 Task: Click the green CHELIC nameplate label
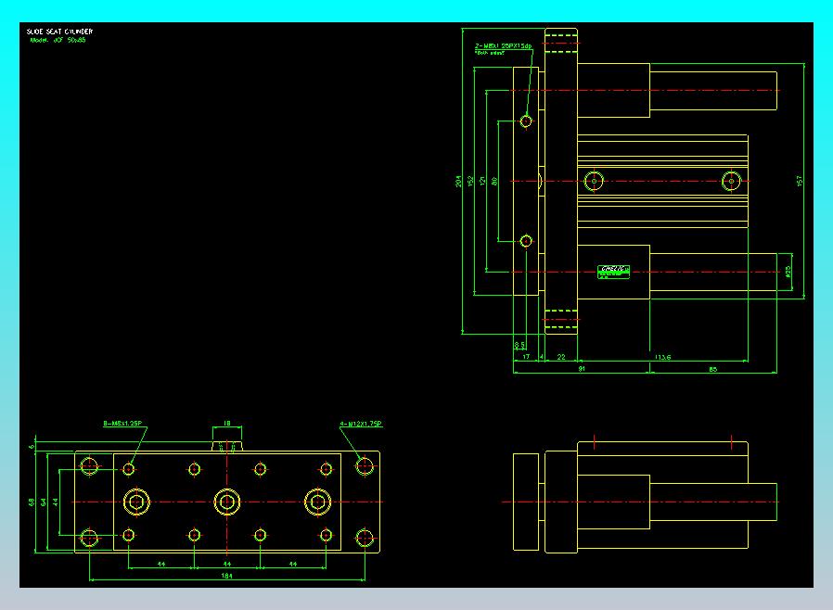coord(613,272)
